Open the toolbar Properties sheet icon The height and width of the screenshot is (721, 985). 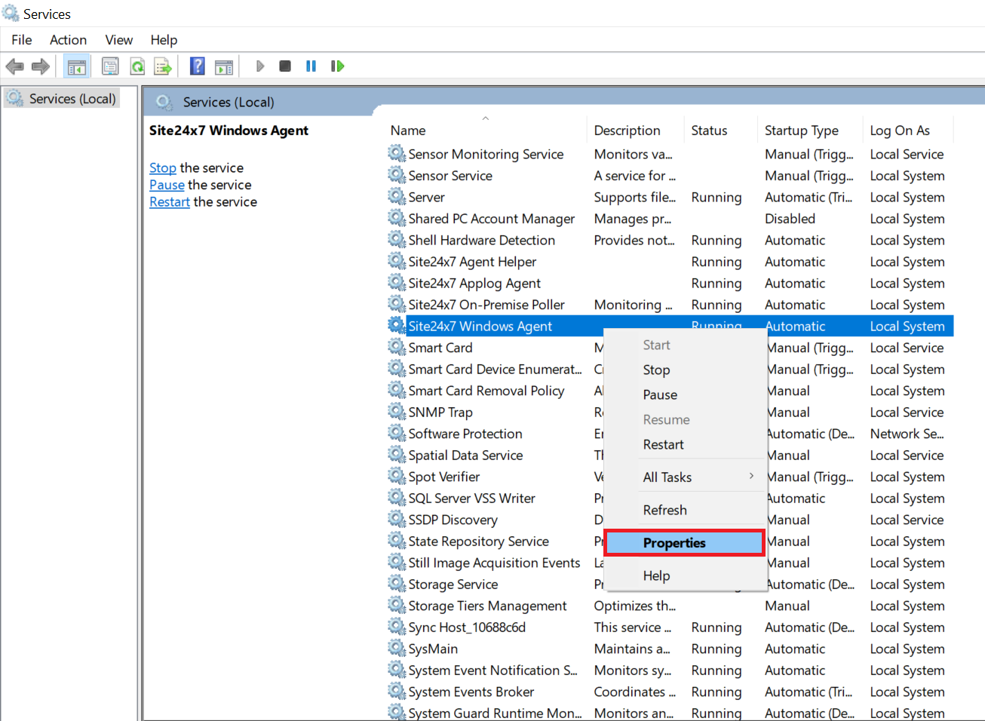point(110,66)
